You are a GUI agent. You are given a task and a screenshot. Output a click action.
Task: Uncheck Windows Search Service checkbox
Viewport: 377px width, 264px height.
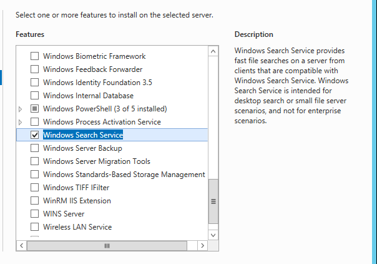[34, 135]
